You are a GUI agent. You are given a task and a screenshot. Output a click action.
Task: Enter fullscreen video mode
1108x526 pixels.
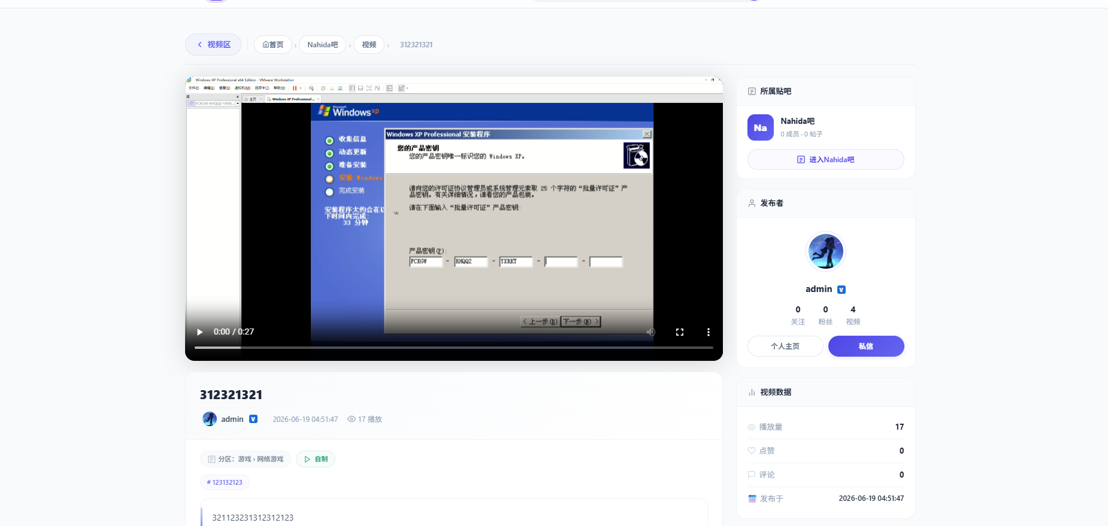click(680, 332)
